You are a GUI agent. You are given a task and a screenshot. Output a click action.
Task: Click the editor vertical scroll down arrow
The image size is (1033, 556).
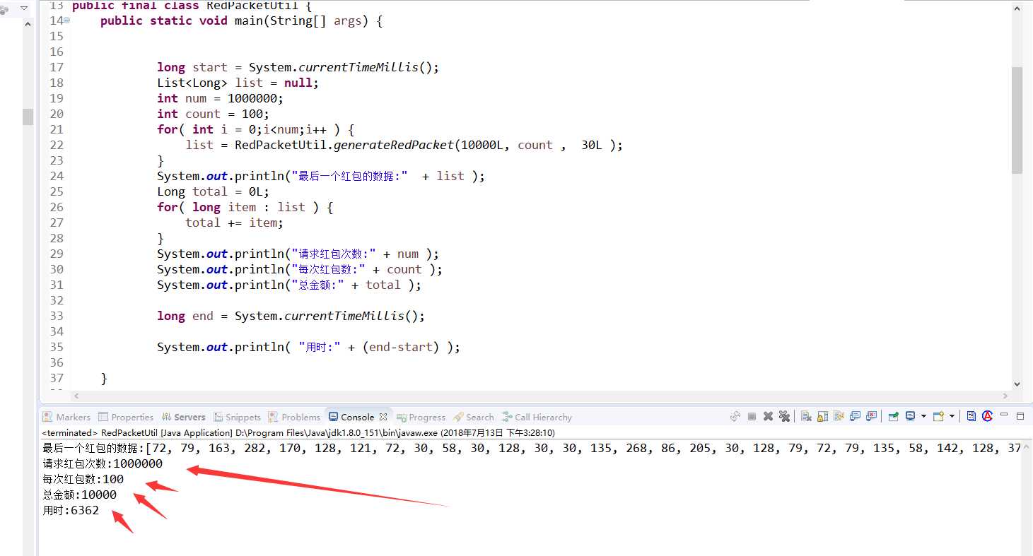pyautogui.click(x=1017, y=384)
